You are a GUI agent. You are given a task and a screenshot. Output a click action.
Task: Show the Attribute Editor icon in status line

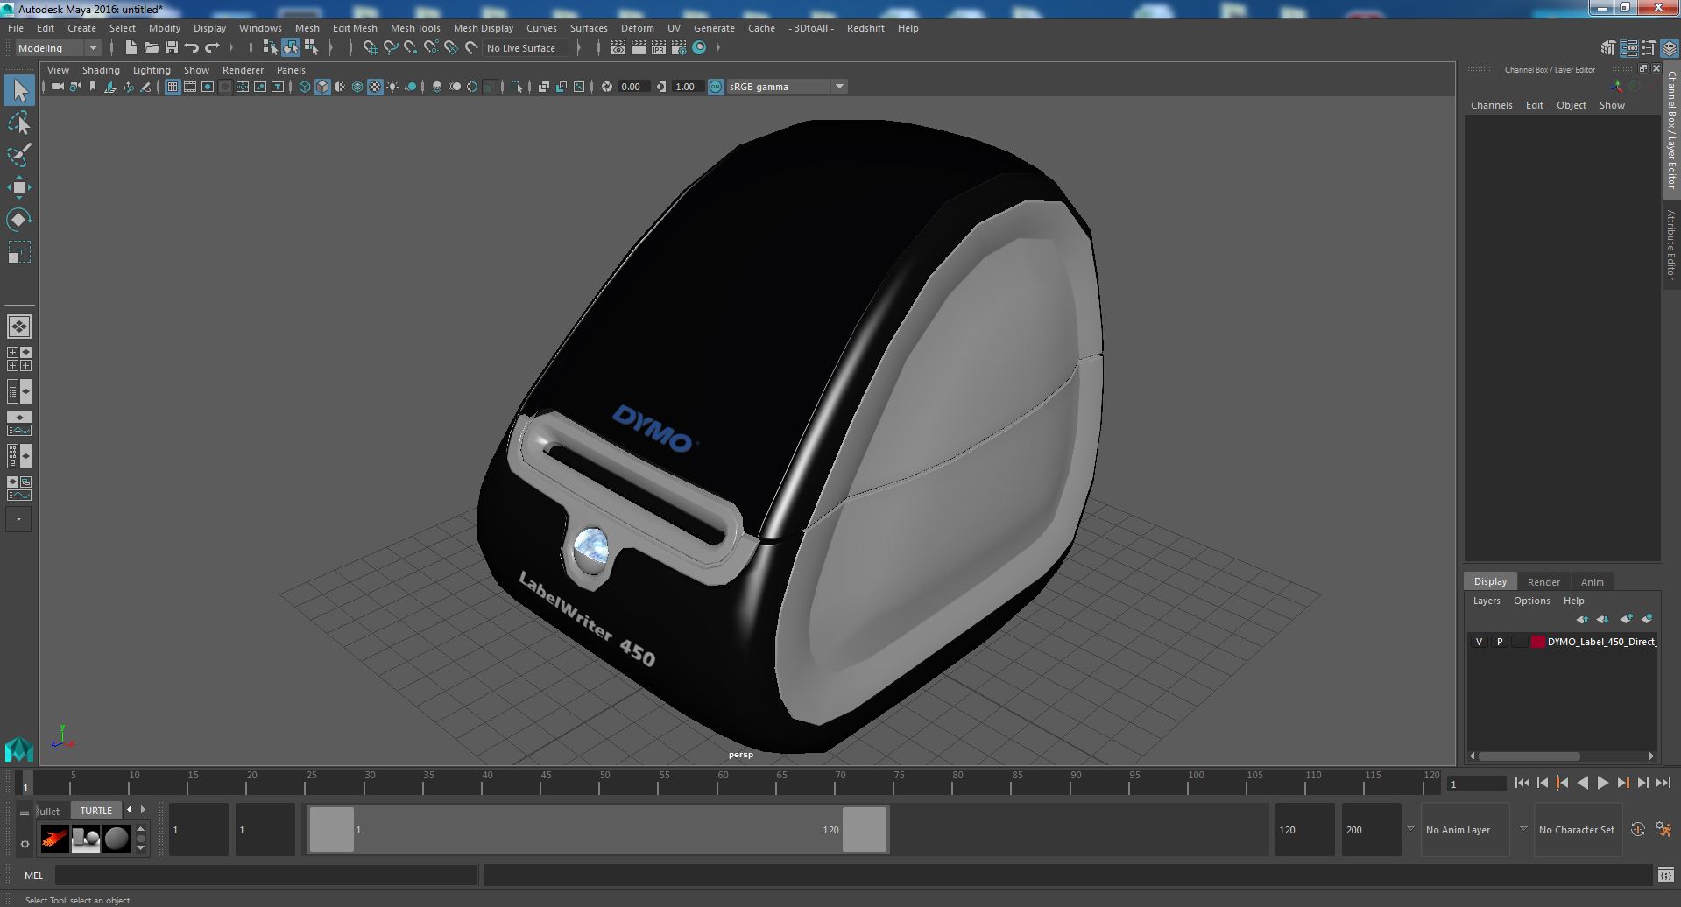click(1628, 48)
